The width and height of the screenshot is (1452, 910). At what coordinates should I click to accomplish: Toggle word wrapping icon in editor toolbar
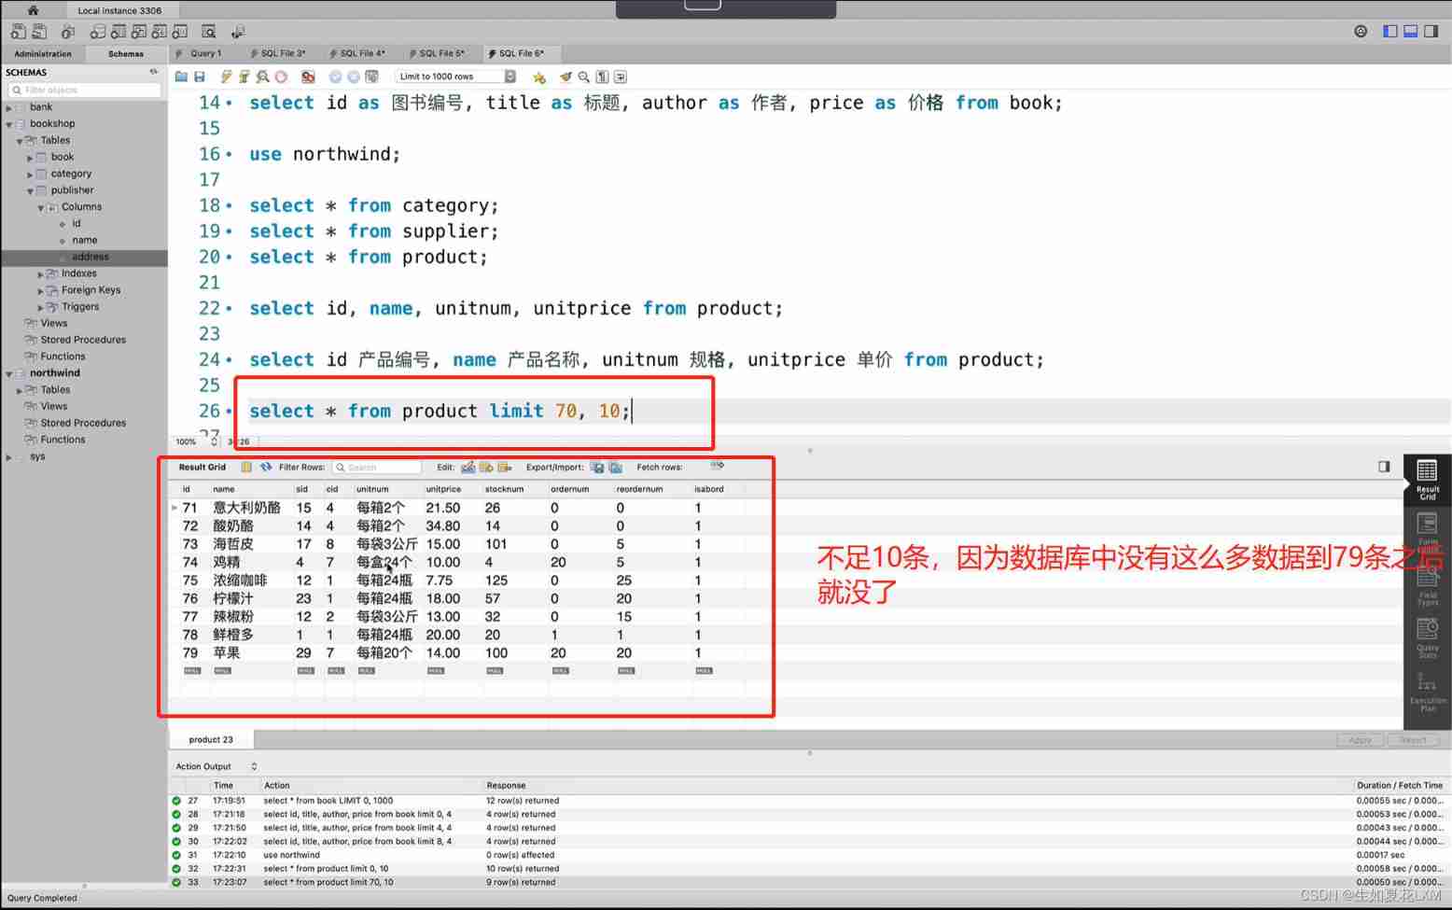[x=621, y=77]
